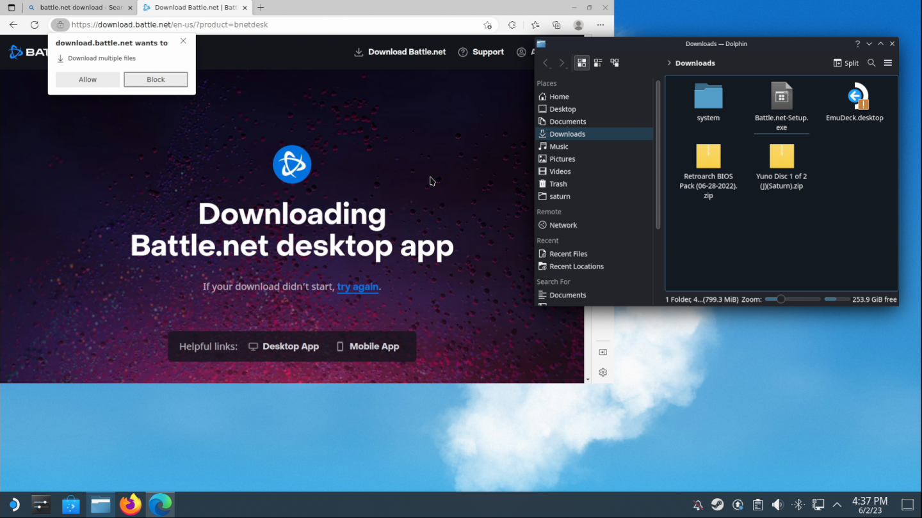922x518 pixels.
Task: Click the Downloads breadcrumb in Dolphin
Action: (x=695, y=63)
